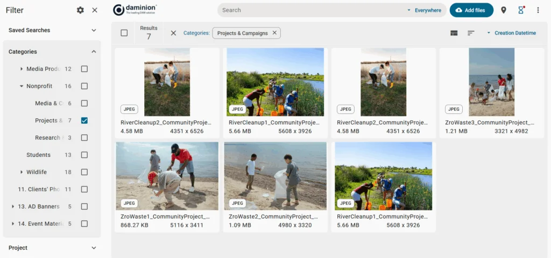Click the 4980 x 3320 dimensions text
The width and height of the screenshot is (551, 258).
tap(295, 225)
